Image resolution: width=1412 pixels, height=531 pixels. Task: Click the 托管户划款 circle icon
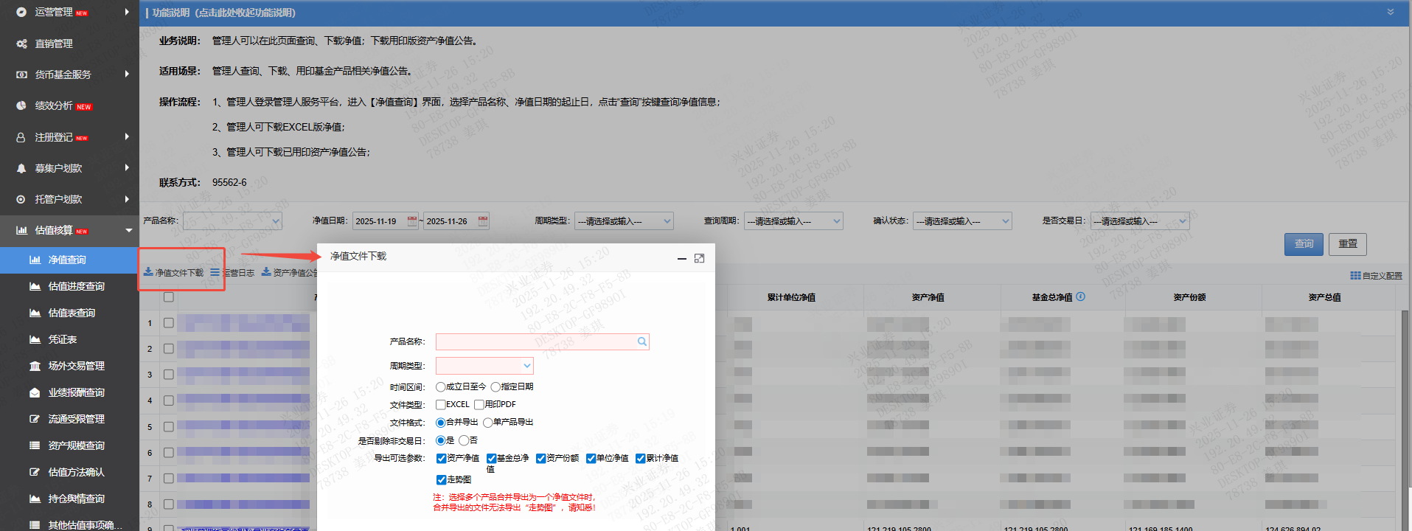point(21,199)
